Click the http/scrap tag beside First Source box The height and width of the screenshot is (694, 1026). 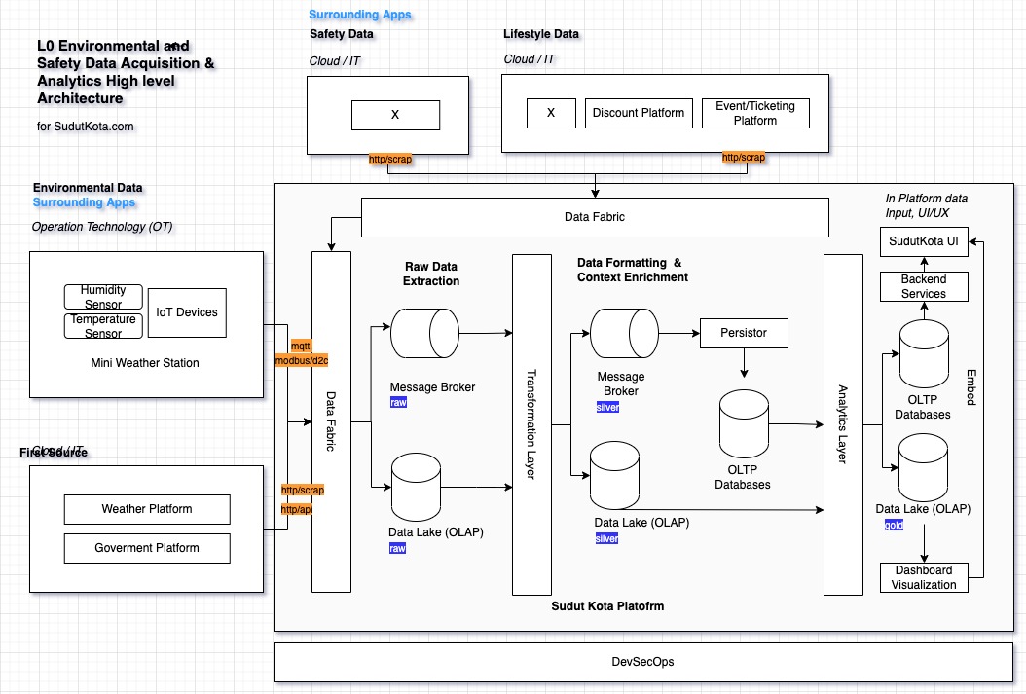pos(303,490)
